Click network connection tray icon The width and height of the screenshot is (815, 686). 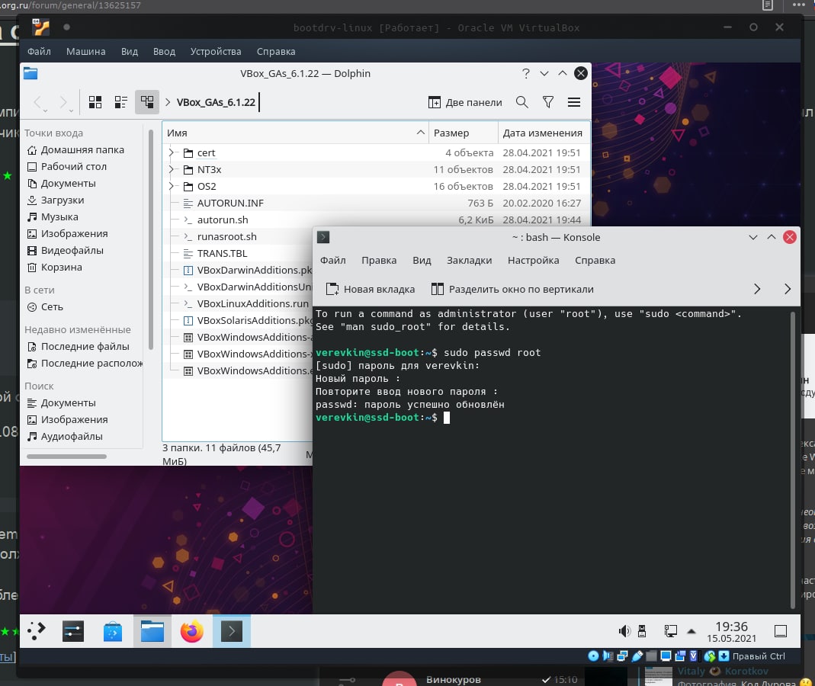tap(670, 631)
